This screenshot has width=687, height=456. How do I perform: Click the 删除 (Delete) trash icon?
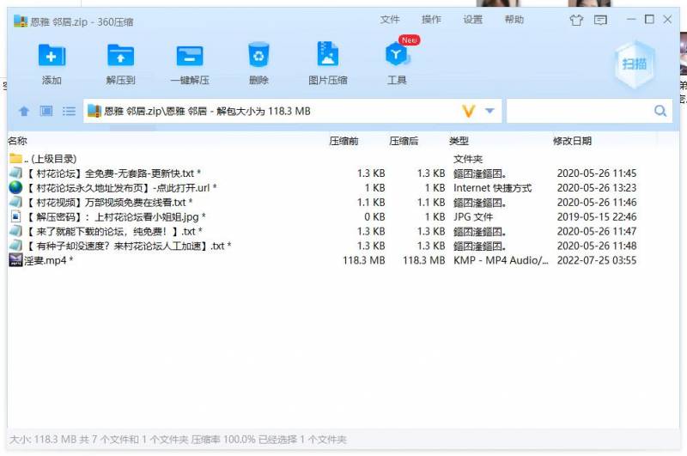(x=258, y=56)
